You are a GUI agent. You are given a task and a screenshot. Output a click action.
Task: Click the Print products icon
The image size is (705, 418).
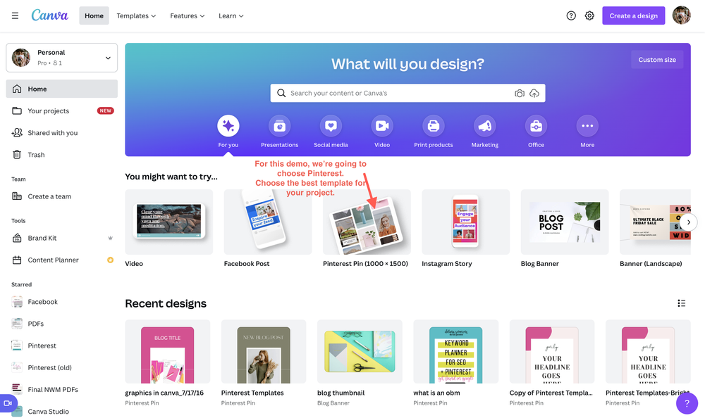click(433, 125)
